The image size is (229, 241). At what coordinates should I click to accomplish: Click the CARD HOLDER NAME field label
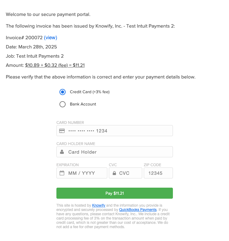click(x=76, y=143)
